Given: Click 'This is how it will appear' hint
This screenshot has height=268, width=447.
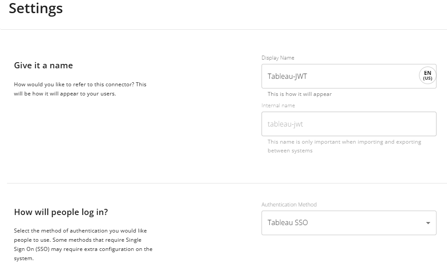Looking at the screenshot, I should coord(300,94).
